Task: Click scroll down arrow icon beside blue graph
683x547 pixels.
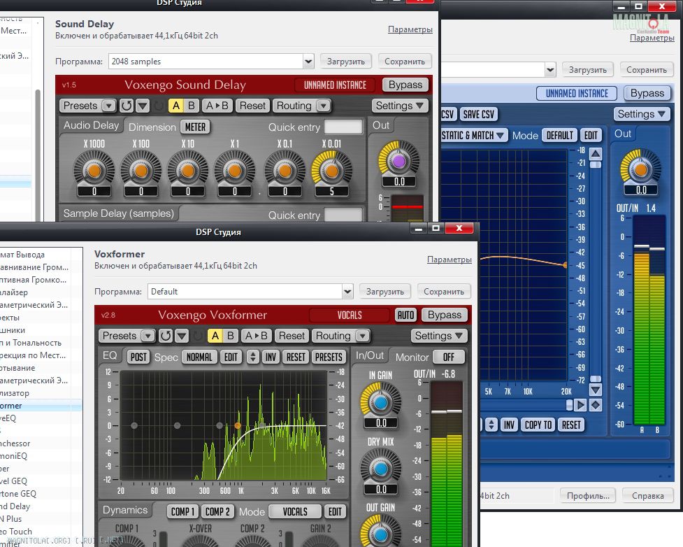Action: point(596,389)
